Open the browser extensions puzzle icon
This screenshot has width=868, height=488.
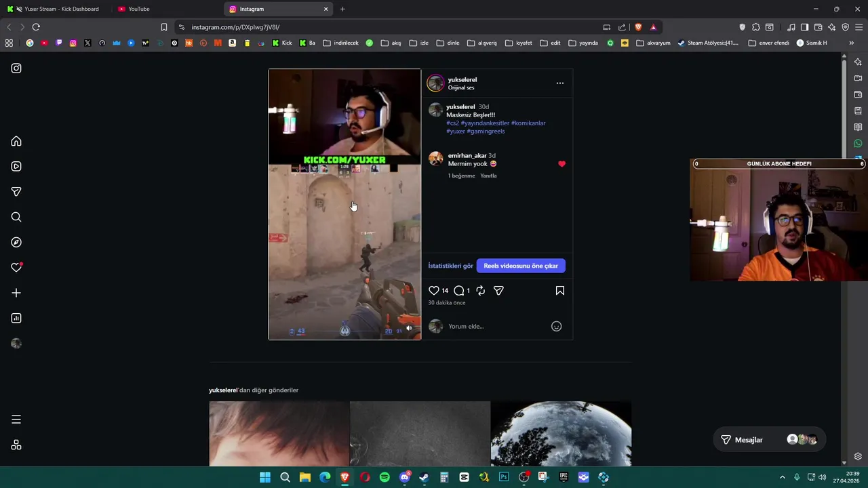click(x=756, y=27)
